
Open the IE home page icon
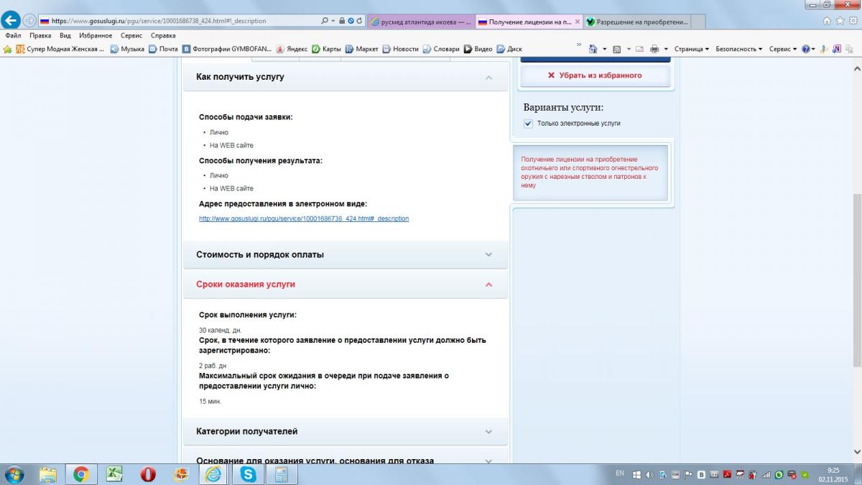pos(593,49)
